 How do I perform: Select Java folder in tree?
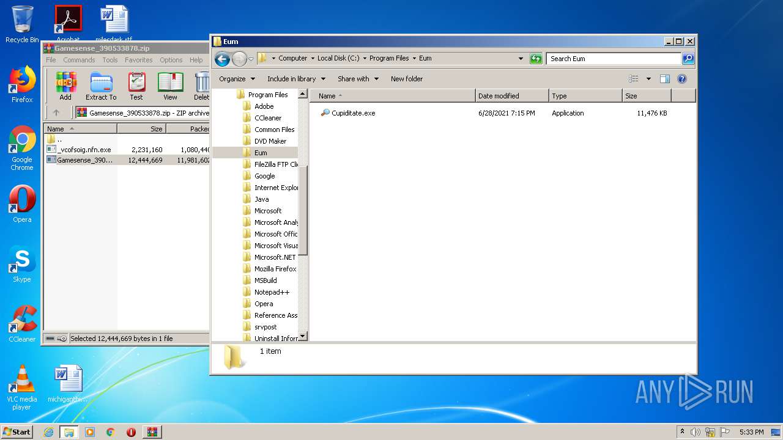click(x=261, y=199)
